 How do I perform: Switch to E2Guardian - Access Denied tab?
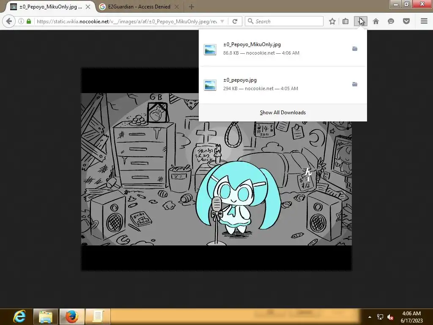[139, 7]
